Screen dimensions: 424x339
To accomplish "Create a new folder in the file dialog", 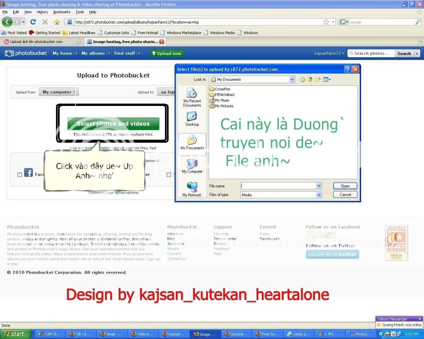I will (318, 79).
